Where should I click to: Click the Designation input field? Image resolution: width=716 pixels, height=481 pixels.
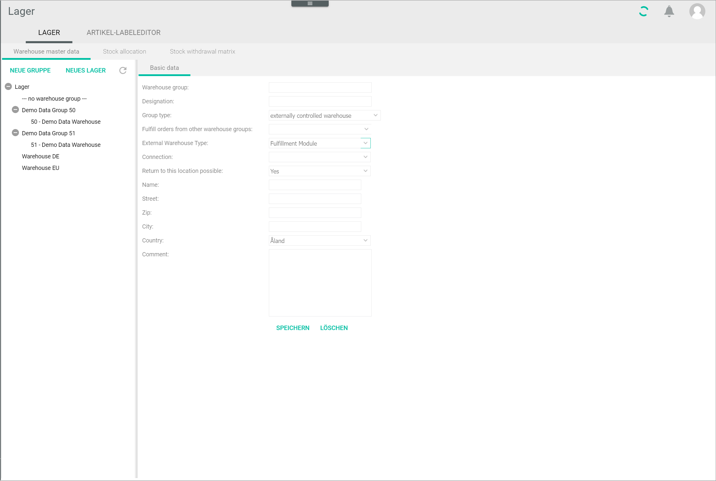tap(320, 101)
